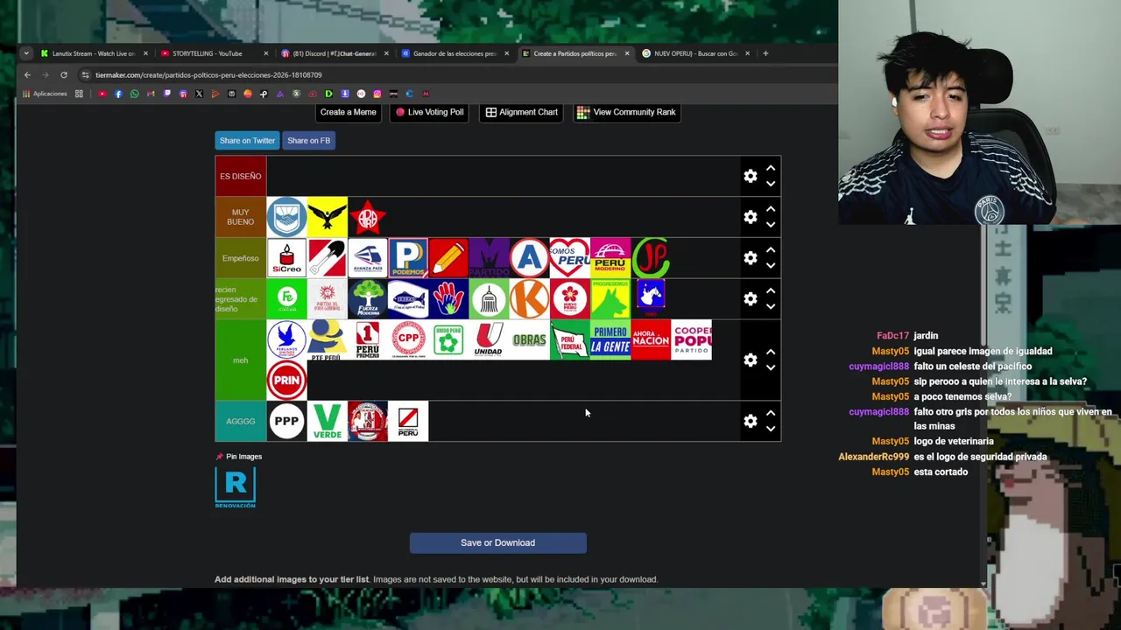Select the purple M Partido logo
The image size is (1121, 630).
click(489, 258)
